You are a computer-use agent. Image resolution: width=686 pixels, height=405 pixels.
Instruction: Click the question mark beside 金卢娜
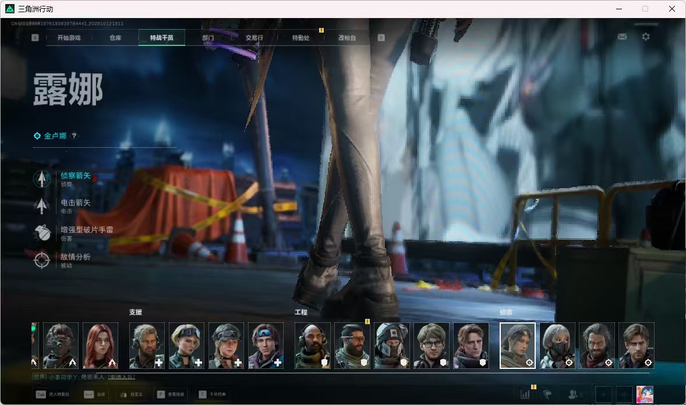point(75,136)
